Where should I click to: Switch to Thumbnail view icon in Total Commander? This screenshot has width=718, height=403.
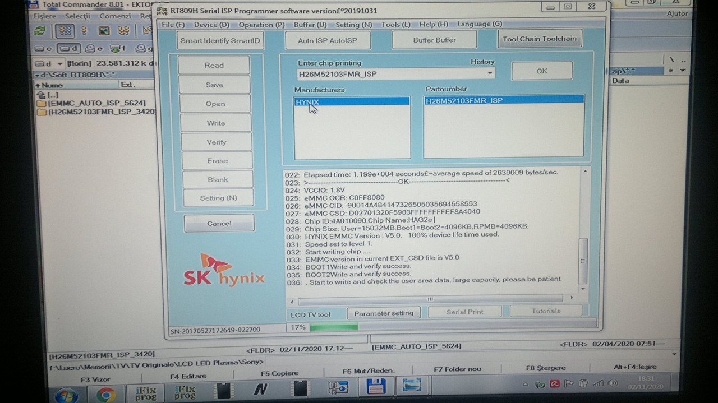104,31
